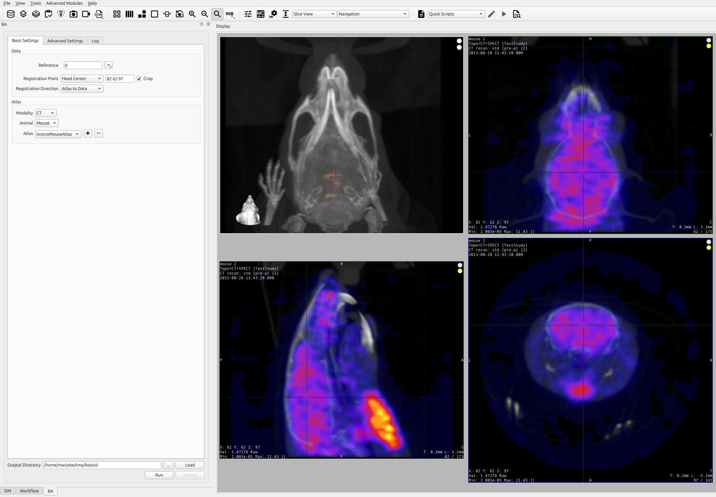Click the video camera record icon
This screenshot has height=497, width=716.
86,14
